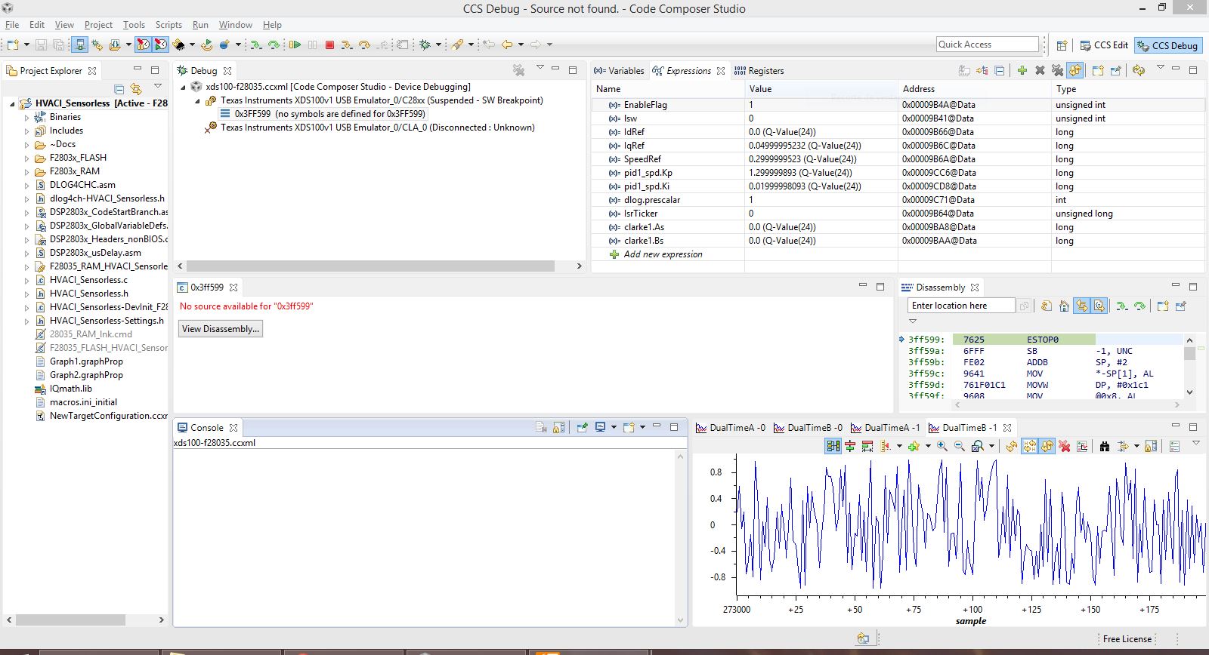Image resolution: width=1209 pixels, height=655 pixels.
Task: Click Zoom In icon on the graph toolbar
Action: [942, 446]
